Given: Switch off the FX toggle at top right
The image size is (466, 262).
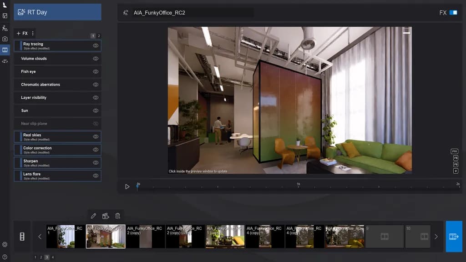Looking at the screenshot, I should click(453, 13).
